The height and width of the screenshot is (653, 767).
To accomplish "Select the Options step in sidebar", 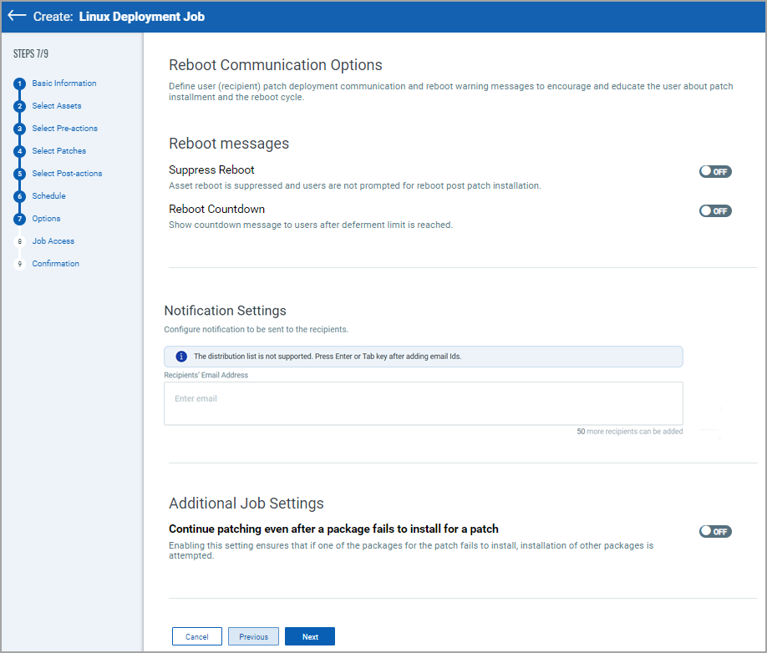I will click(46, 219).
